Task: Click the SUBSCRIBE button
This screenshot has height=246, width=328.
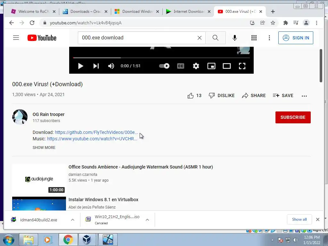Action: click(x=293, y=117)
